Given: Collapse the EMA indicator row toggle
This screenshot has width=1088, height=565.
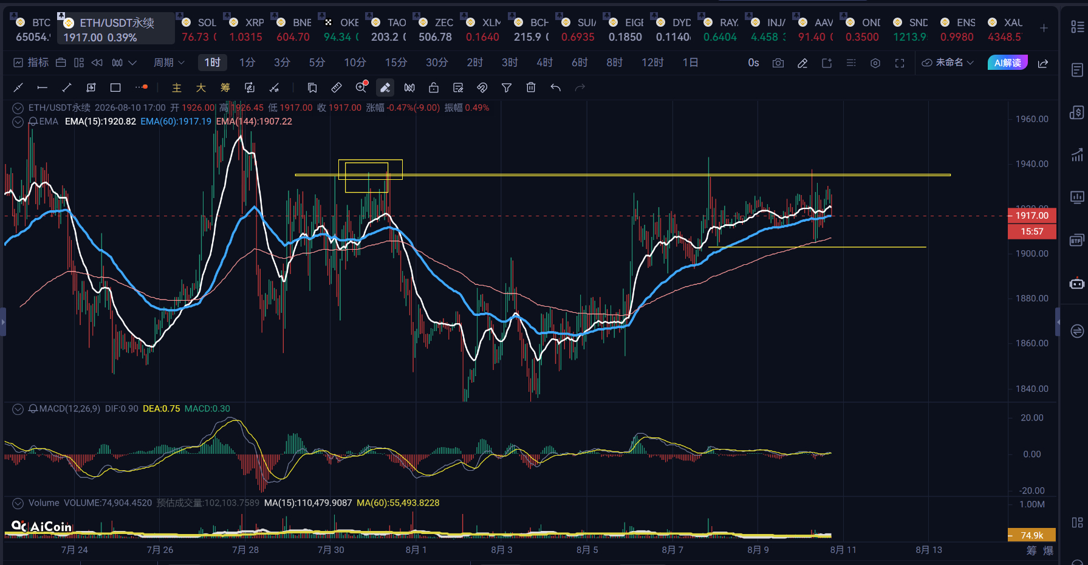Looking at the screenshot, I should (x=18, y=122).
